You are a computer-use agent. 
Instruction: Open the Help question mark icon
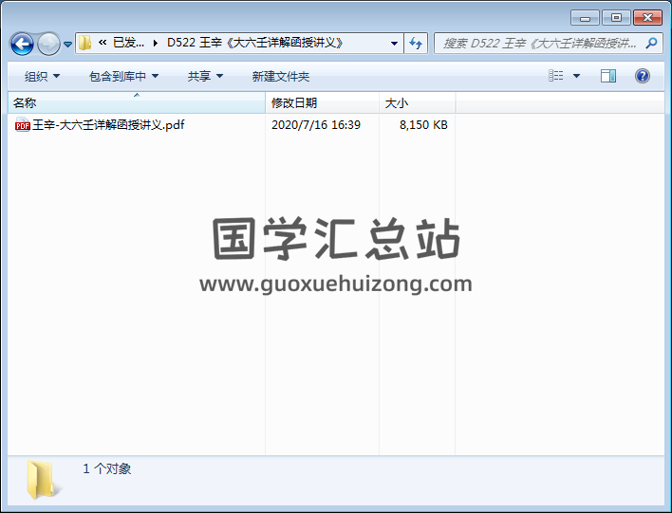(642, 76)
